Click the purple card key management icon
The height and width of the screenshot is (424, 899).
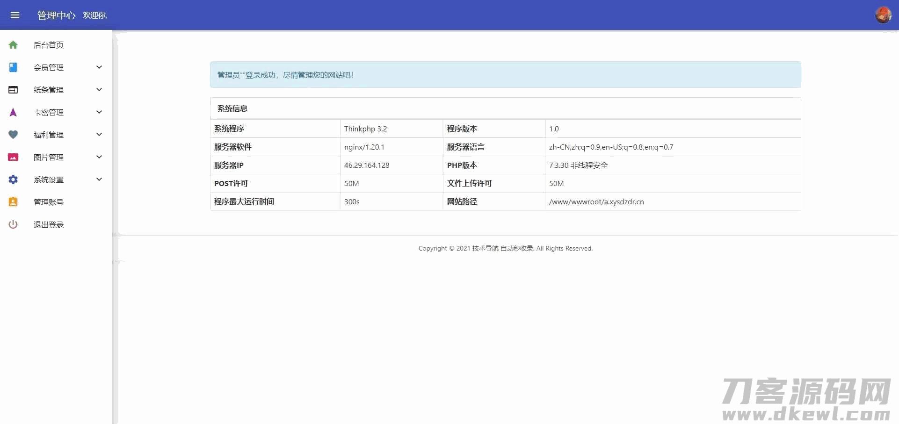(x=13, y=112)
